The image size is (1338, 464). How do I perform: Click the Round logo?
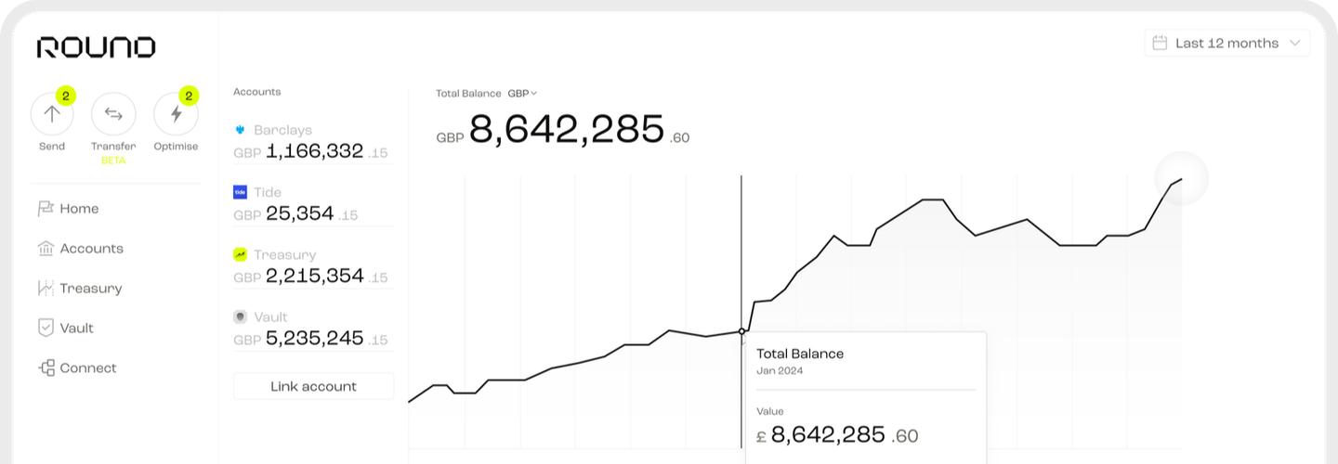point(96,47)
